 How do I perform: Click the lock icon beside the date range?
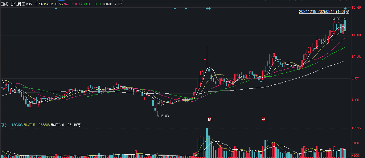tap(348, 12)
